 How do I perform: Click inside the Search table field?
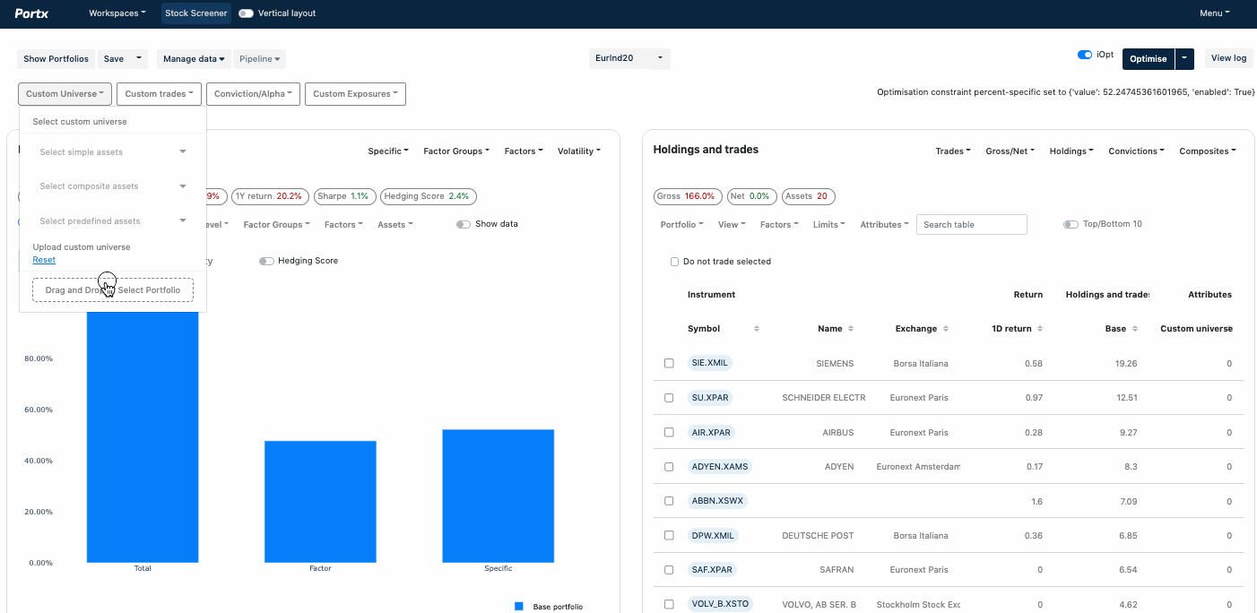tap(971, 224)
